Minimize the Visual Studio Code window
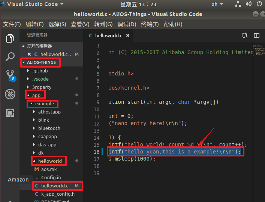 click(255, 14)
